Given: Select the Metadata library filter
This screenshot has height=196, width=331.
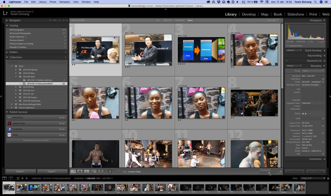Looking at the screenshot, I should point(179,20).
